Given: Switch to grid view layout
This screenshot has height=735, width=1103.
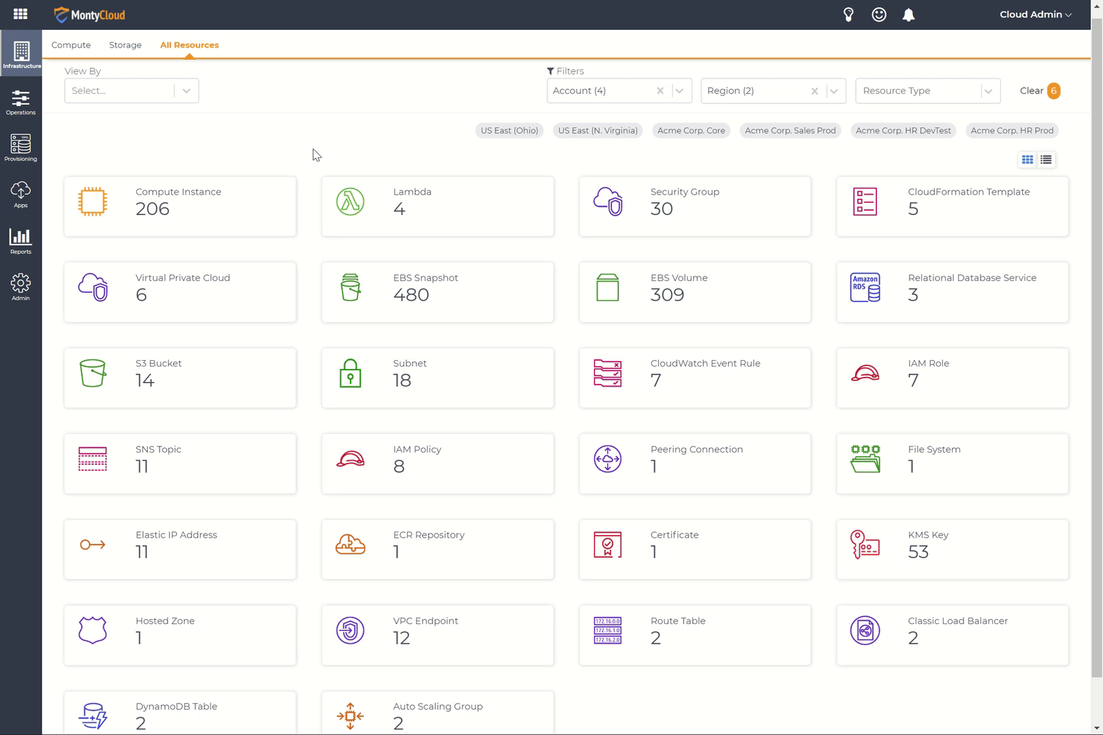Looking at the screenshot, I should pyautogui.click(x=1027, y=160).
